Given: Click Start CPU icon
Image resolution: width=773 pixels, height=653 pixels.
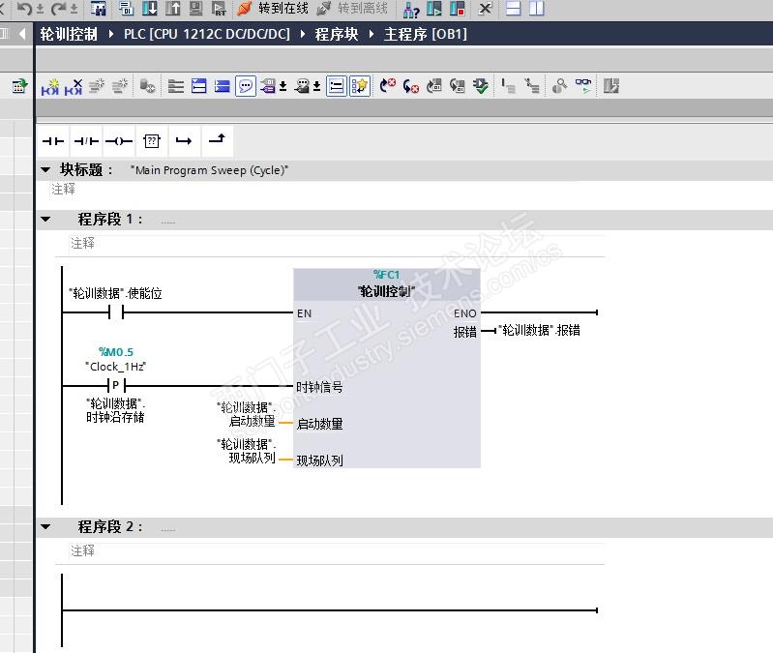Looking at the screenshot, I should (x=433, y=9).
